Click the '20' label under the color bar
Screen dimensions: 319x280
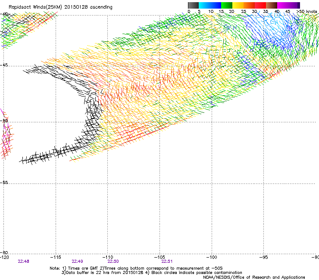[231, 12]
